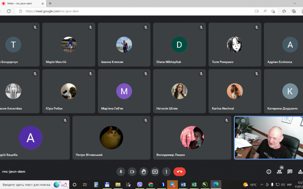The width and height of the screenshot is (303, 189).
Task: Select Іванна Клюсяк's profile avatar
Action: pyautogui.click(x=124, y=45)
